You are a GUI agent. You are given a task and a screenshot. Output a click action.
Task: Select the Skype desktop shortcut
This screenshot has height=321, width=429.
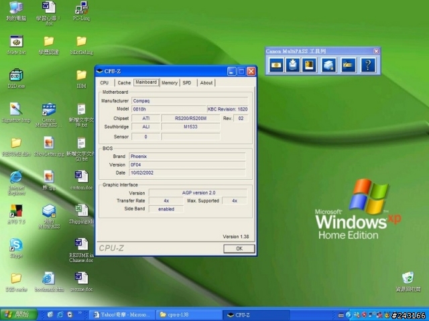pos(16,248)
